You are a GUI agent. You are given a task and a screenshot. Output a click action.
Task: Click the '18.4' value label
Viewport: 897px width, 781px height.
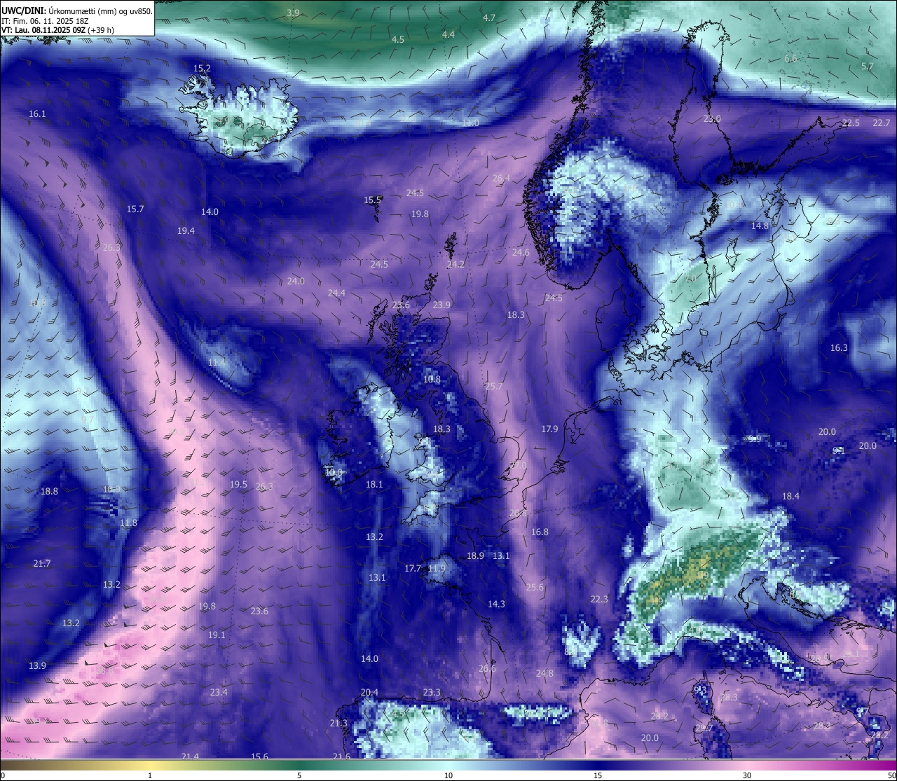790,496
